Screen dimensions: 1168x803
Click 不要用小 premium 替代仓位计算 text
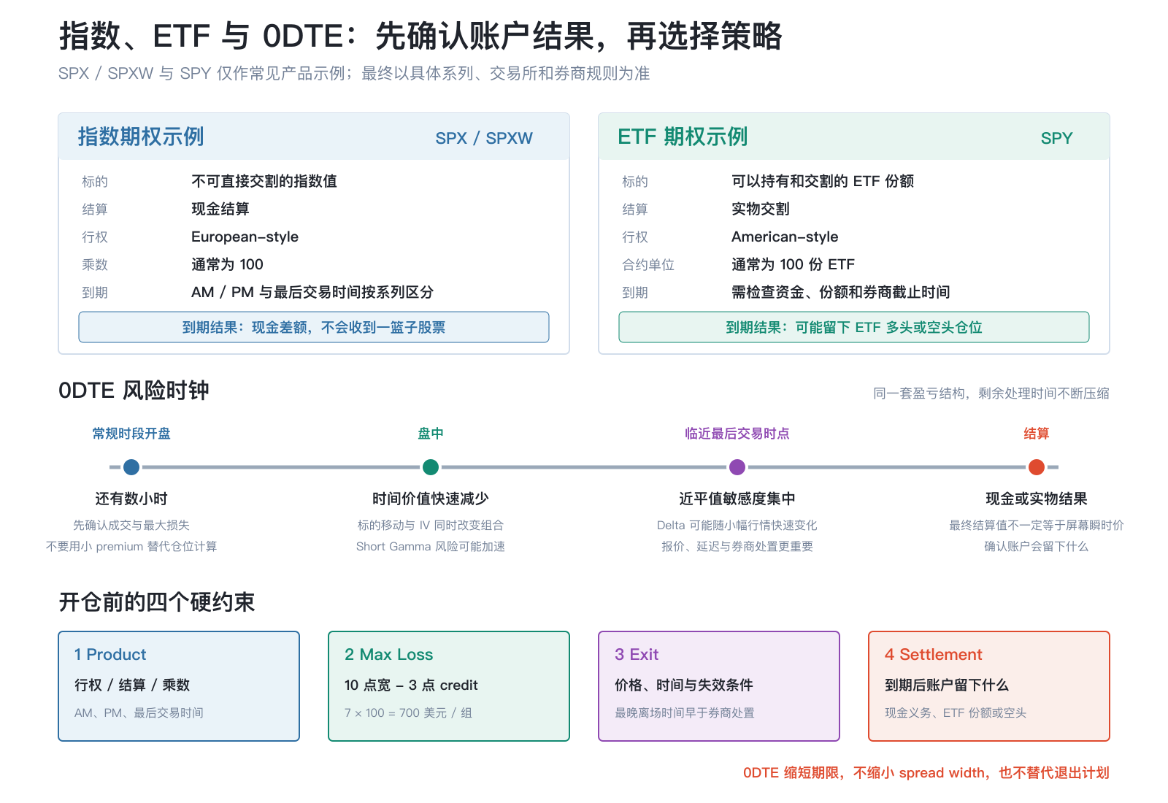pyautogui.click(x=131, y=546)
